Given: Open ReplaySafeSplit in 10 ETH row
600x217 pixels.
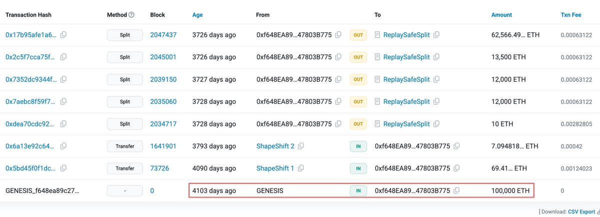Looking at the screenshot, I should [406, 124].
